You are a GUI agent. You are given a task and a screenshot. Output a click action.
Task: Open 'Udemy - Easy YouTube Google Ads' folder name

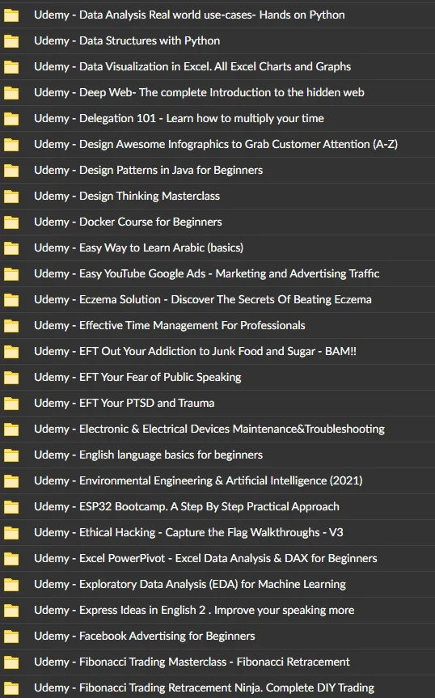(x=206, y=273)
